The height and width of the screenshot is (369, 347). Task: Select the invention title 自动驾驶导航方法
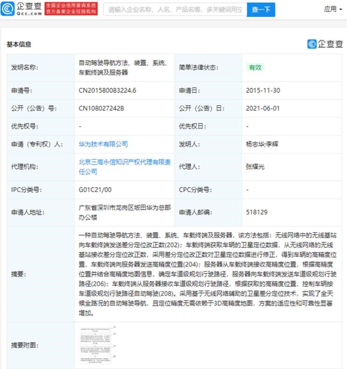tap(103, 63)
